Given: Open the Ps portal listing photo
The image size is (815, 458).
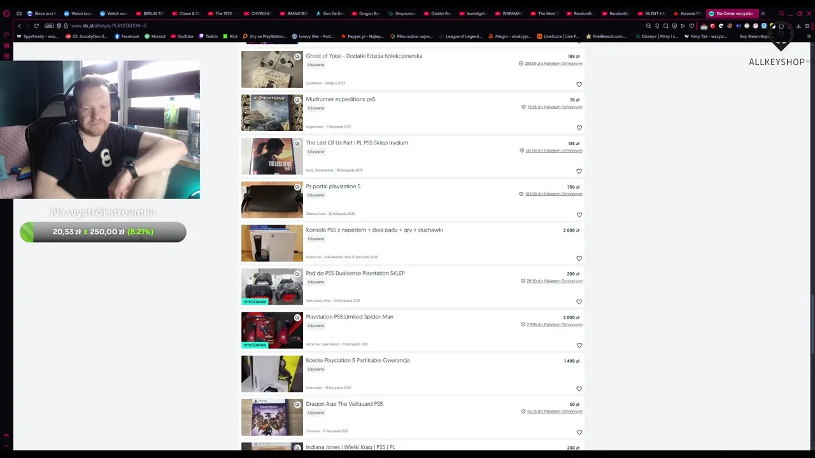Looking at the screenshot, I should click(x=272, y=200).
